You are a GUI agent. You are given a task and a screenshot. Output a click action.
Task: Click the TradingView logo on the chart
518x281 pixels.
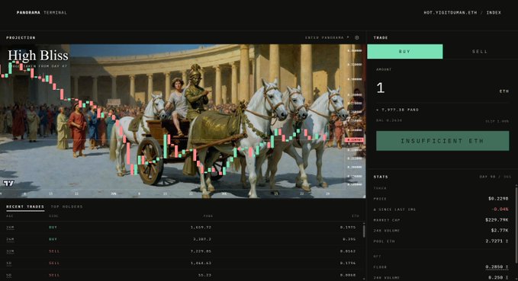pos(8,183)
